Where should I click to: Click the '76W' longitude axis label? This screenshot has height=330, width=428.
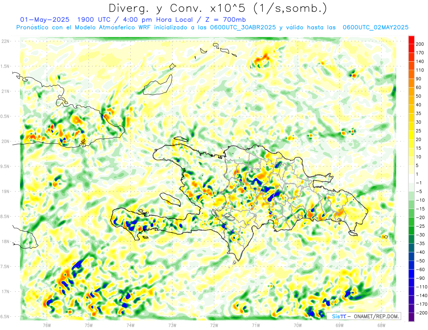pos(47,325)
